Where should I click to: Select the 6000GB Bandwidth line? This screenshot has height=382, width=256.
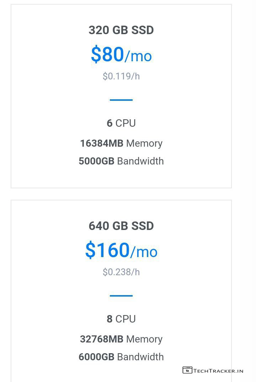tap(121, 357)
